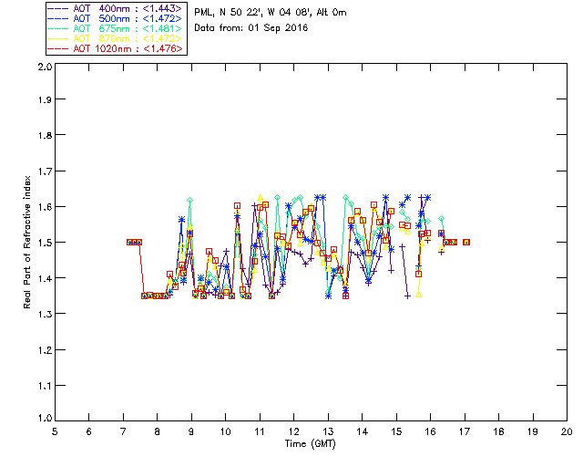The height and width of the screenshot is (467, 583).
Task: Click the AOT 400nm legend entry
Action: coord(115,8)
